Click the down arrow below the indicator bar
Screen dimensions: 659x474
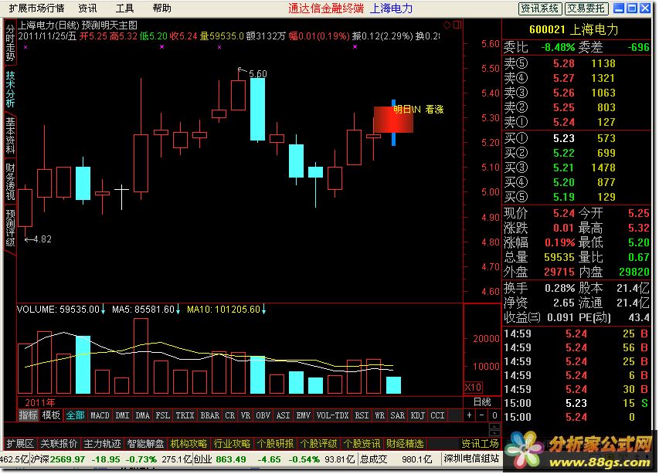(x=494, y=433)
